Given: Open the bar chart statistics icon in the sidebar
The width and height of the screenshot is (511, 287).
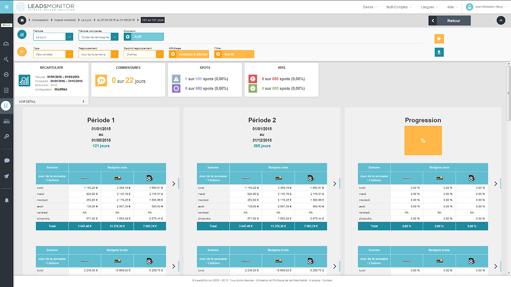Looking at the screenshot, I should click(x=6, y=121).
